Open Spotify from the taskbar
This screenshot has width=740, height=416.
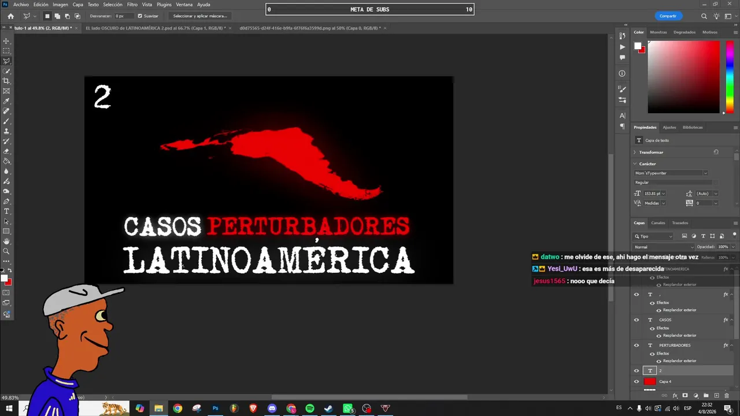[310, 408]
